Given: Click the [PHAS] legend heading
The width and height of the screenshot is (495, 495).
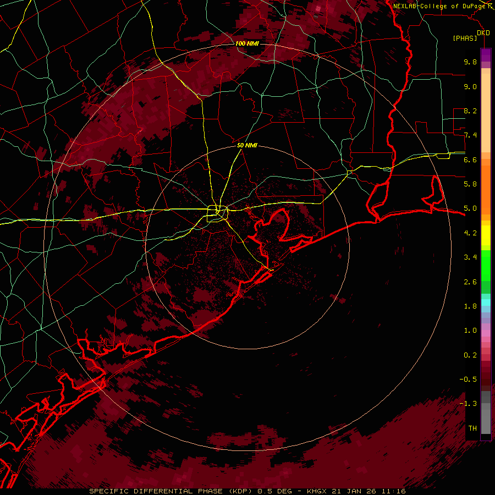Looking at the screenshot, I should pyautogui.click(x=465, y=38).
